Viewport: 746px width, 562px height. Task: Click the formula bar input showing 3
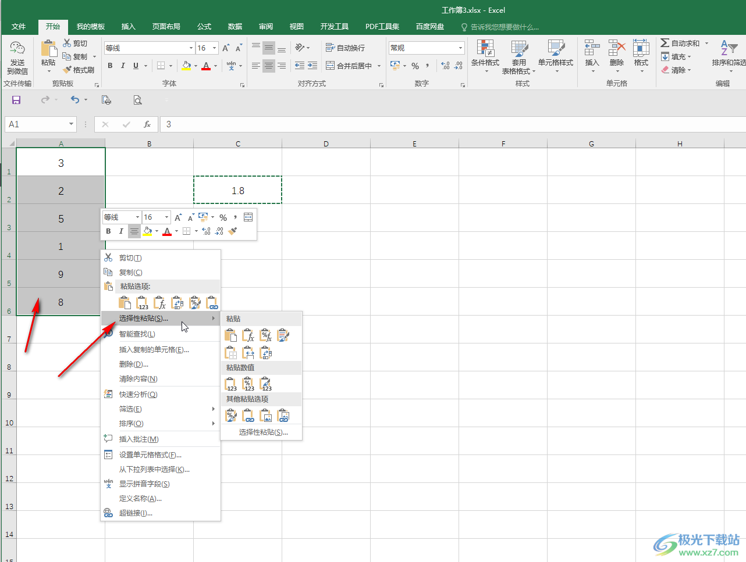[453, 124]
